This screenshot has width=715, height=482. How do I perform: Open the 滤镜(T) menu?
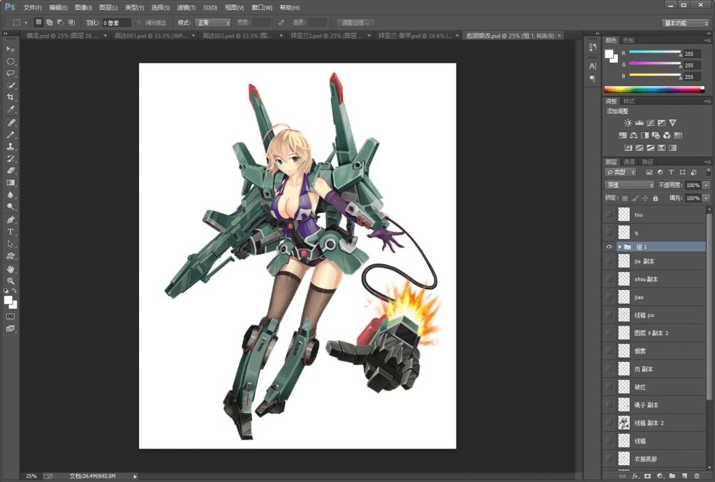pos(186,7)
